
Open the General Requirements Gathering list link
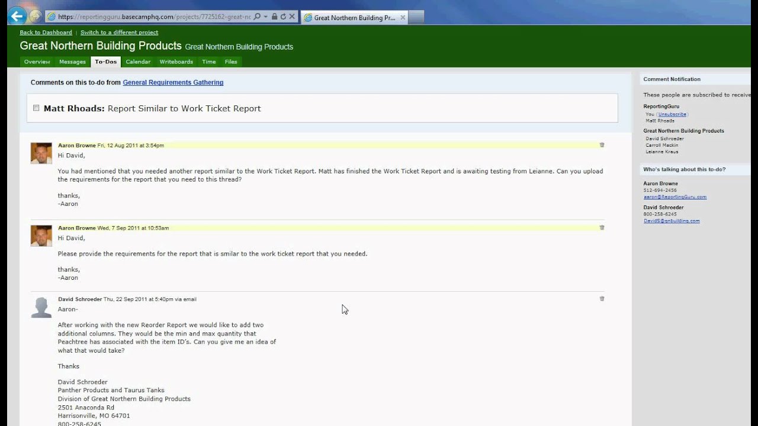(173, 83)
